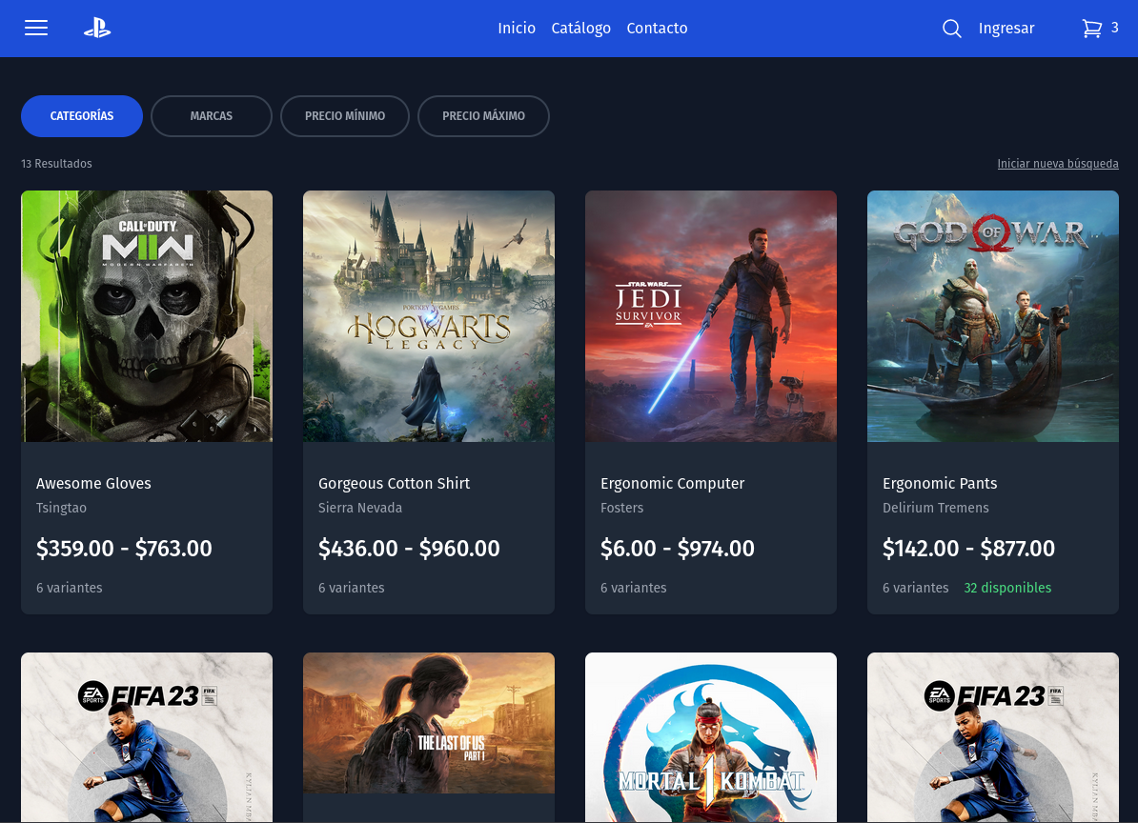Expand the Marcas filter
Screen dimensions: 1138x823
tap(212, 116)
